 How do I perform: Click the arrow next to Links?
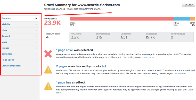[x=36, y=42]
